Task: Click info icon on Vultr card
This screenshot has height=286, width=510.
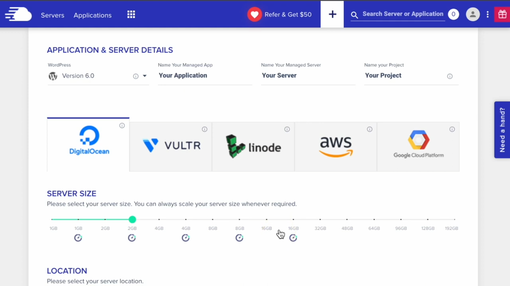Action: (x=205, y=129)
